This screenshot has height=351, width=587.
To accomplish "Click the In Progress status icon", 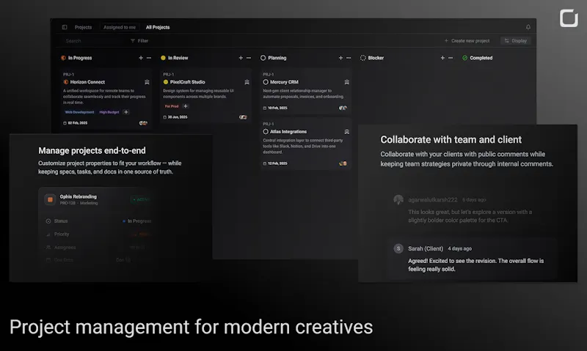I will click(63, 58).
